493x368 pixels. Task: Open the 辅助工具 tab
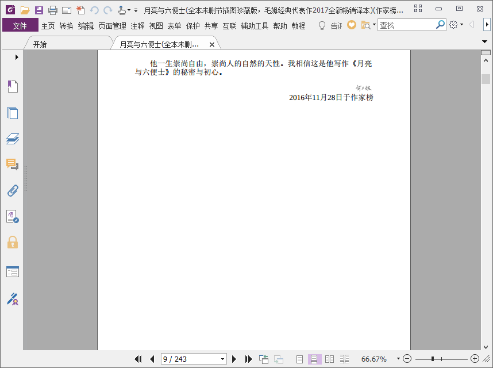click(255, 26)
